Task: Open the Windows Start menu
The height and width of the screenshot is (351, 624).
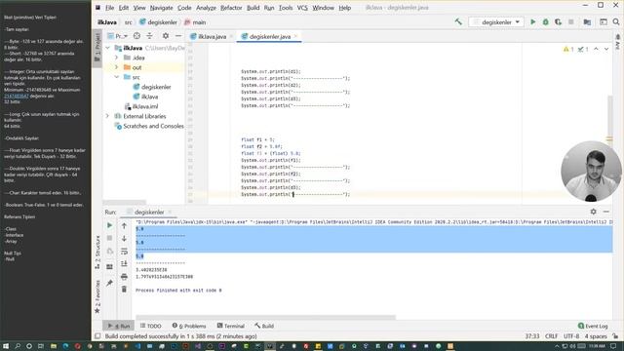Action: click(x=5, y=346)
